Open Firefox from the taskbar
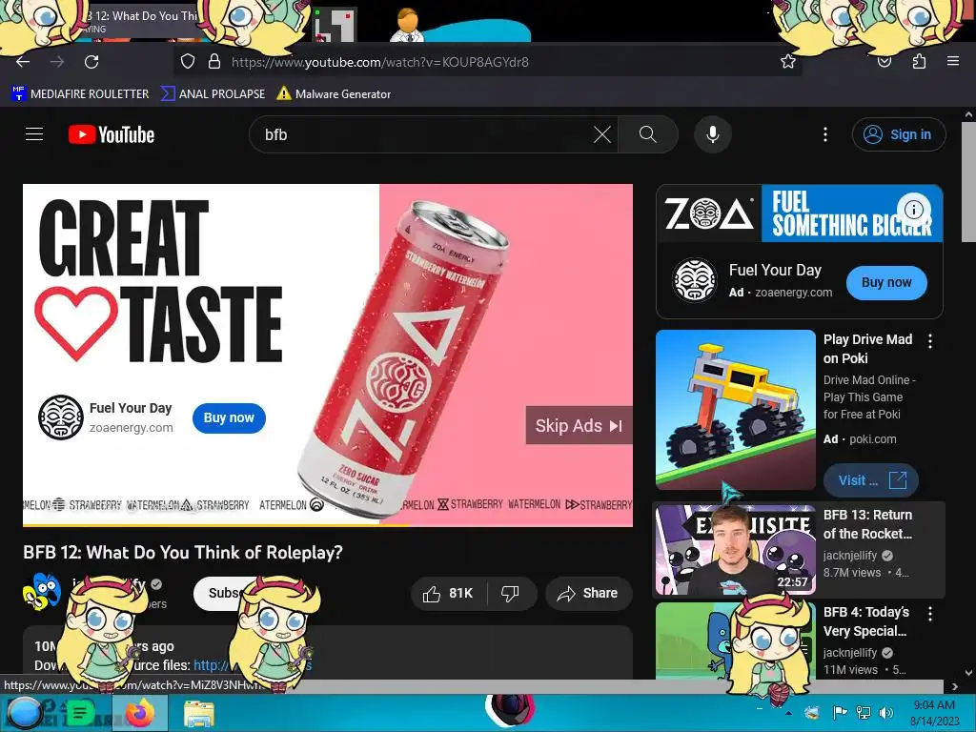Screen dimensions: 976x732 140,713
